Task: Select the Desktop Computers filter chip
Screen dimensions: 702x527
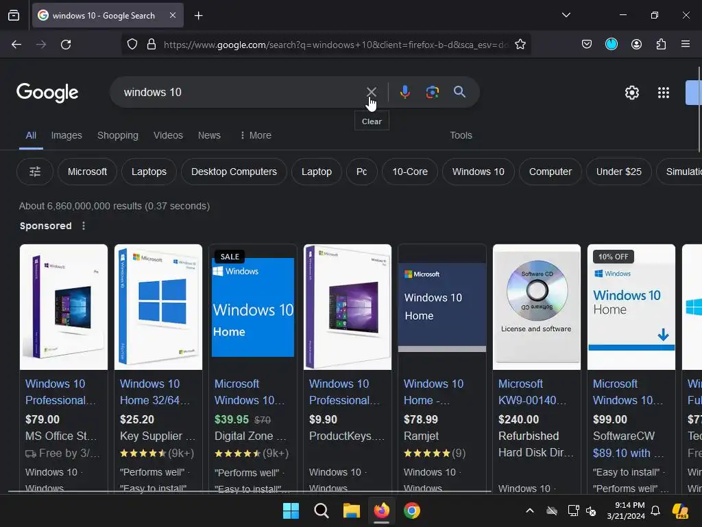Action: (234, 172)
